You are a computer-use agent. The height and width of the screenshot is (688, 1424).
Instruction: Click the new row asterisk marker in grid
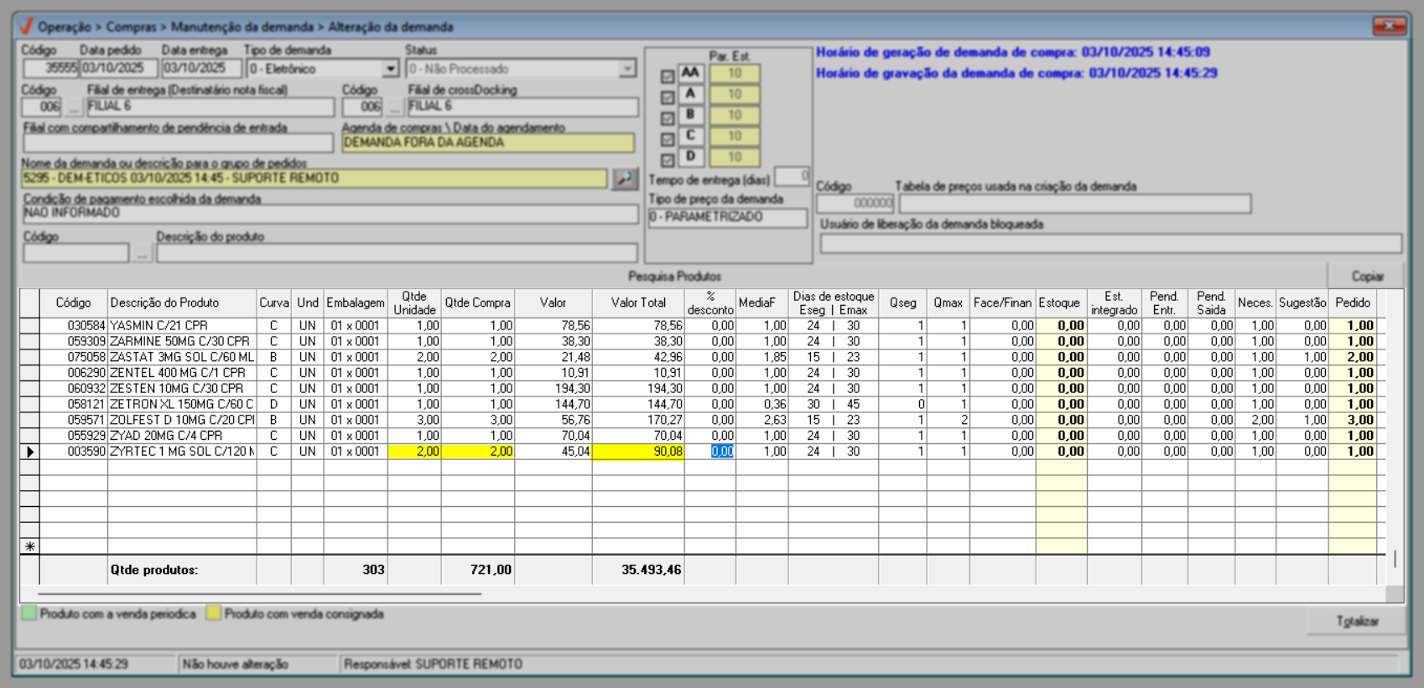pos(30,546)
